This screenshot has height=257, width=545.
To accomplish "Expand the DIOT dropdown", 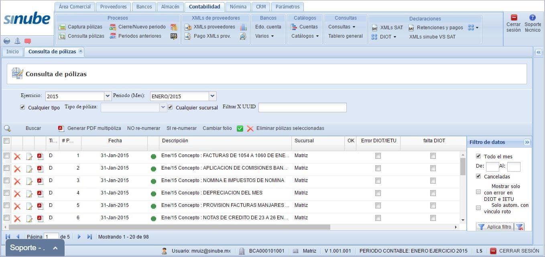I will [384, 37].
